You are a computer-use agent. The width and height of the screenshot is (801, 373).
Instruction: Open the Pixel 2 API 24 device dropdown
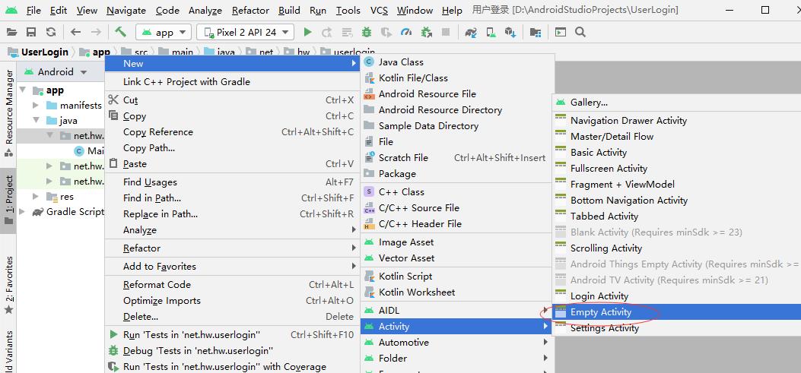pyautogui.click(x=245, y=32)
